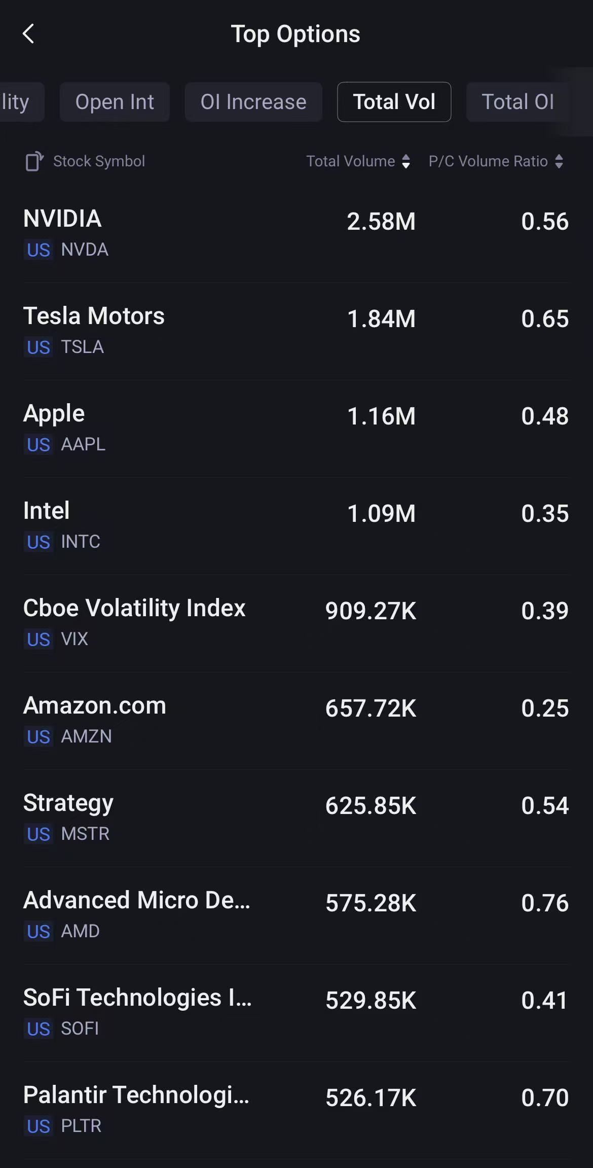This screenshot has height=1168, width=593.
Task: Switch to the OI Increase tab
Action: pyautogui.click(x=253, y=102)
